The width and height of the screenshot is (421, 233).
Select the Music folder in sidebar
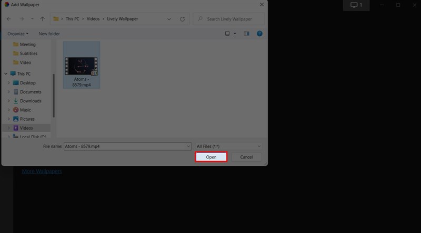(x=25, y=110)
